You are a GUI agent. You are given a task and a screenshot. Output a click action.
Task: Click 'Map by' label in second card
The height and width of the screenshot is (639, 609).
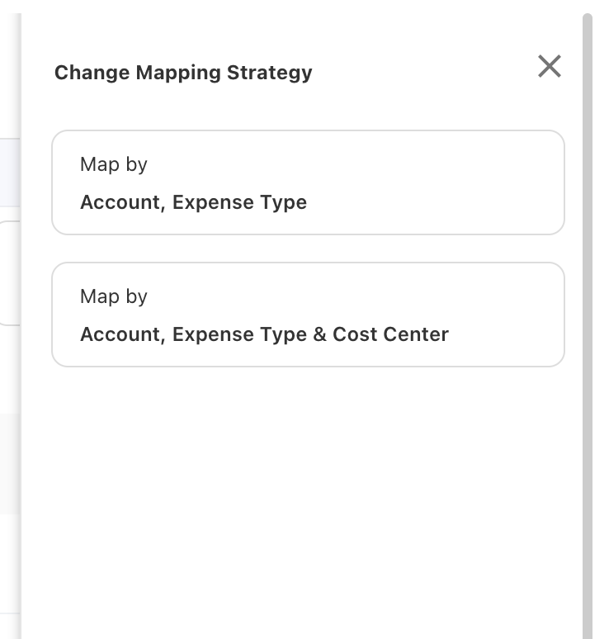pyautogui.click(x=113, y=296)
